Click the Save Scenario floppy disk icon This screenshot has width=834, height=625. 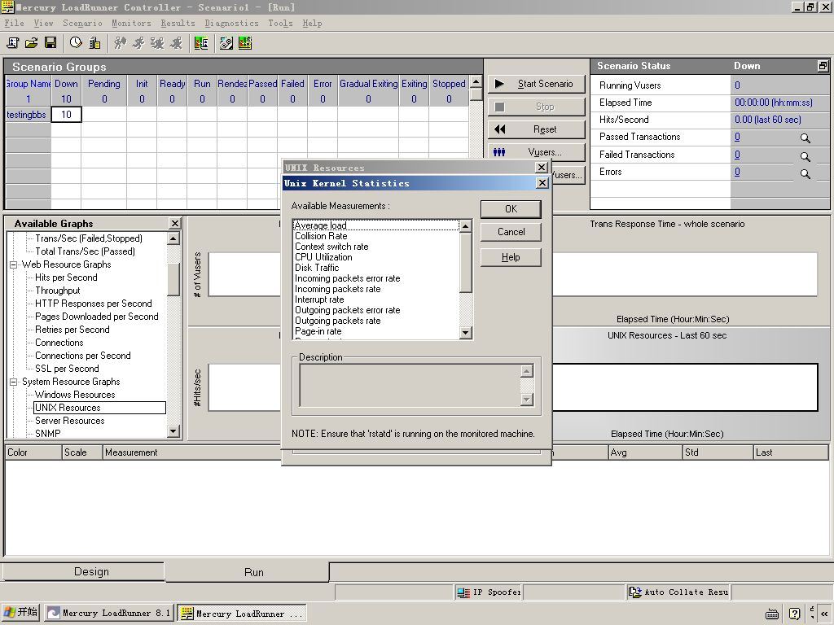click(50, 43)
